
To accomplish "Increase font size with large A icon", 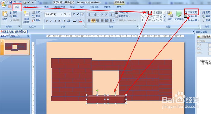I will (74, 14).
